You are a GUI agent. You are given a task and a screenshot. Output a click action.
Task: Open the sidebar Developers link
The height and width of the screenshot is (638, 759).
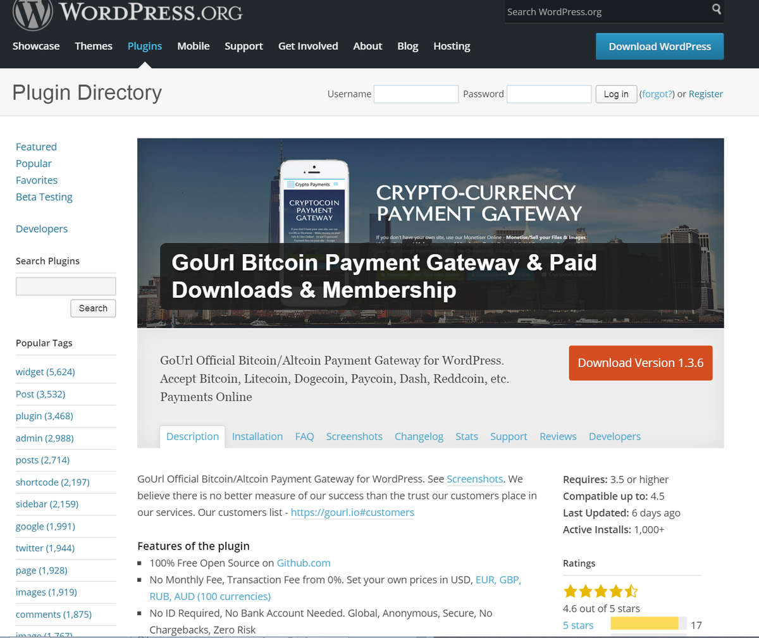coord(42,229)
